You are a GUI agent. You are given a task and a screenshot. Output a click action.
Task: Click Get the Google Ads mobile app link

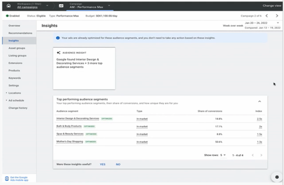pyautogui.click(x=19, y=179)
